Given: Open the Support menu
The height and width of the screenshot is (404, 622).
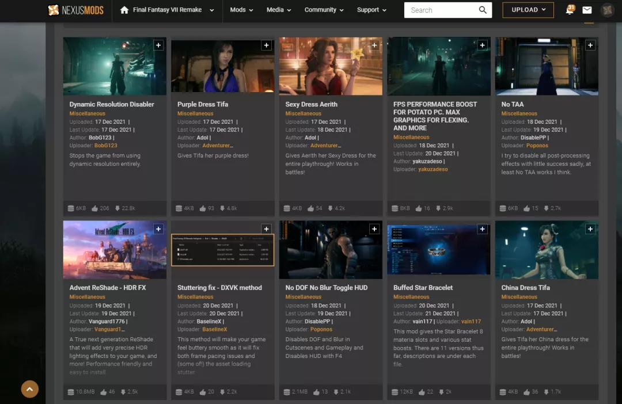Looking at the screenshot, I should pyautogui.click(x=371, y=10).
